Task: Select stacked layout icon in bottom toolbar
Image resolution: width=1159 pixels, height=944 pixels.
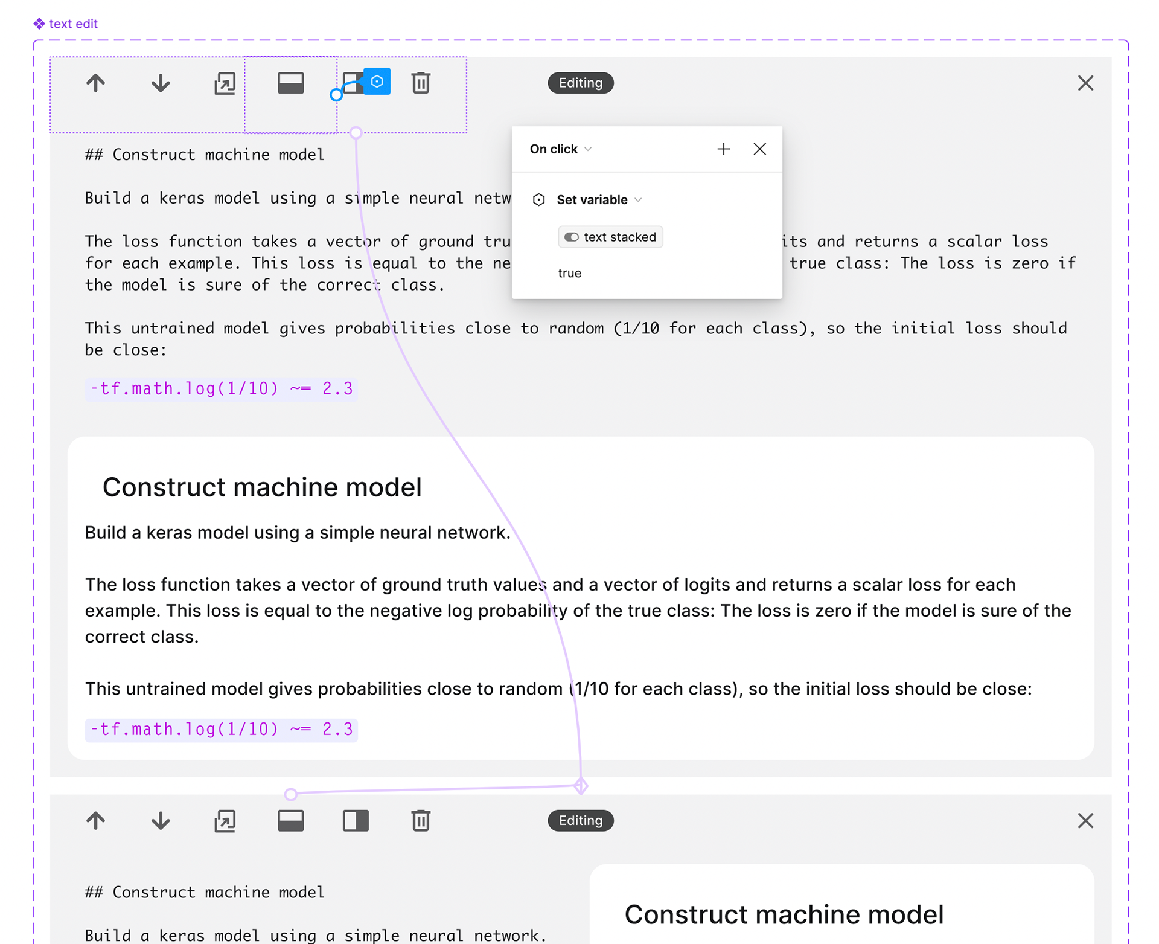Action: [290, 821]
